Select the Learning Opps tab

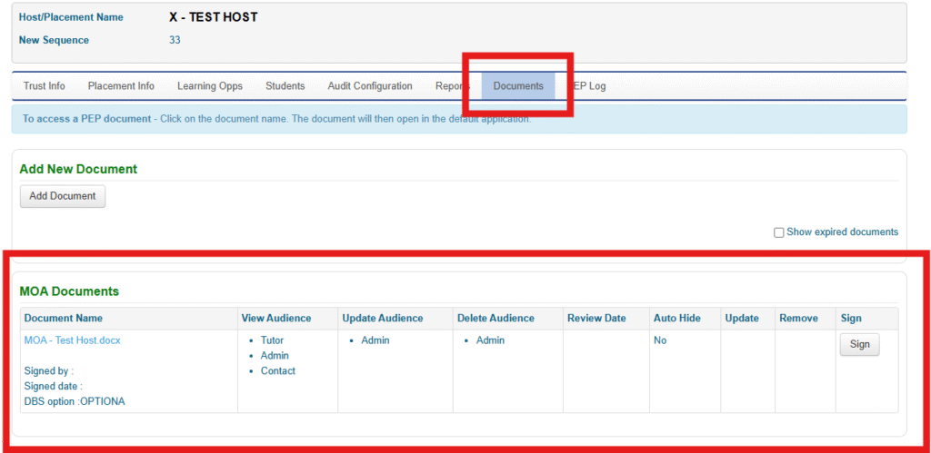click(x=210, y=86)
